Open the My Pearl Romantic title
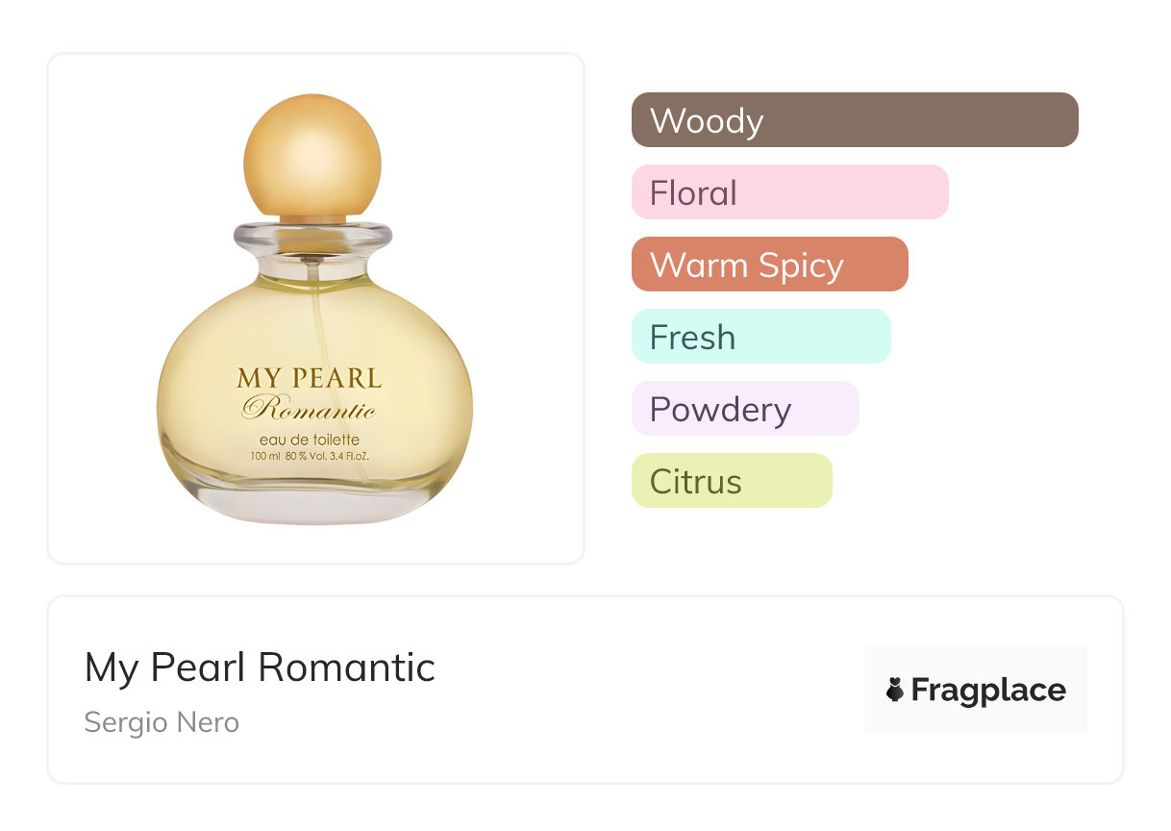 [x=260, y=667]
